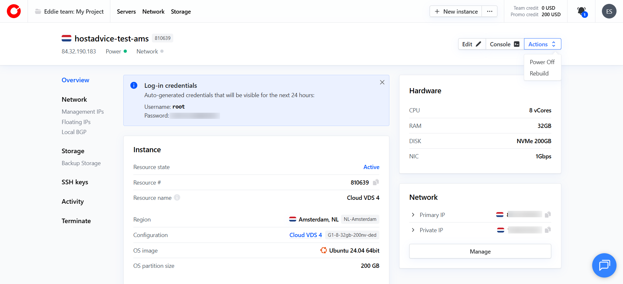This screenshot has height=284, width=623.
Task: Click the server IP 84.32.190.183
Action: (x=79, y=51)
